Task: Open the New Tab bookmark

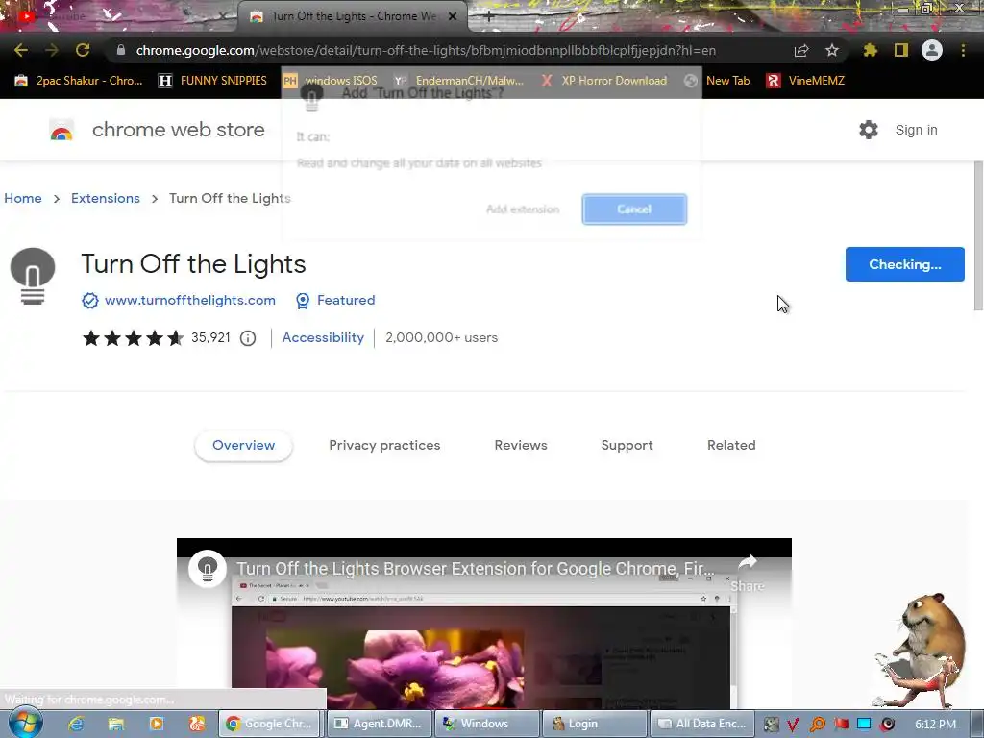Action: pyautogui.click(x=717, y=81)
